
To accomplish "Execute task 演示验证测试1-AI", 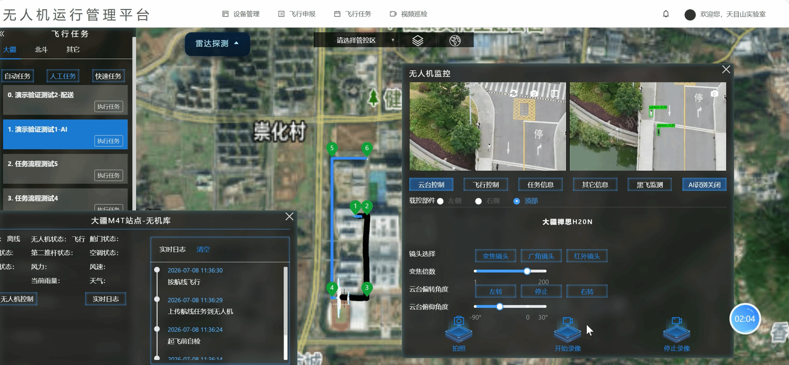I will point(109,141).
